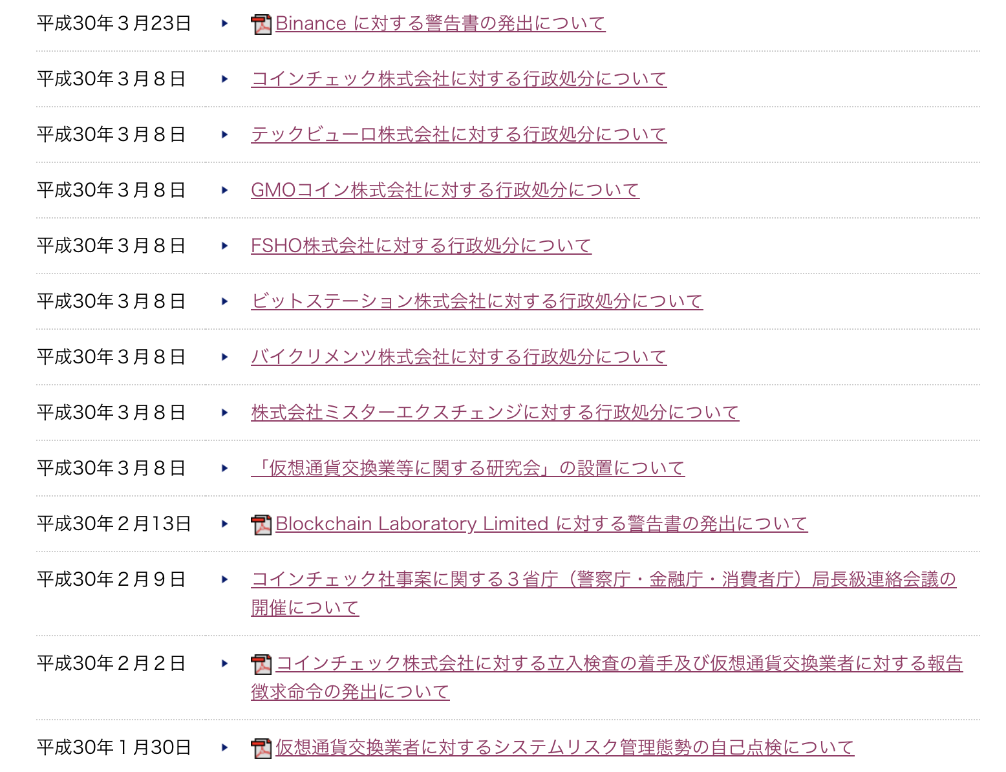
Task: Open Blockchain Laboratory Limited warning document link
Action: pos(541,524)
